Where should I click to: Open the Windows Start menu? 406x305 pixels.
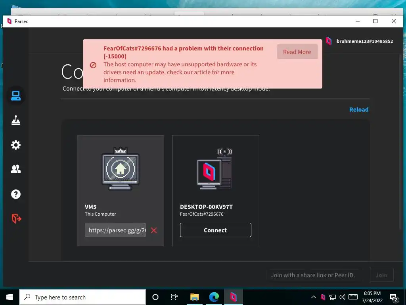10,297
